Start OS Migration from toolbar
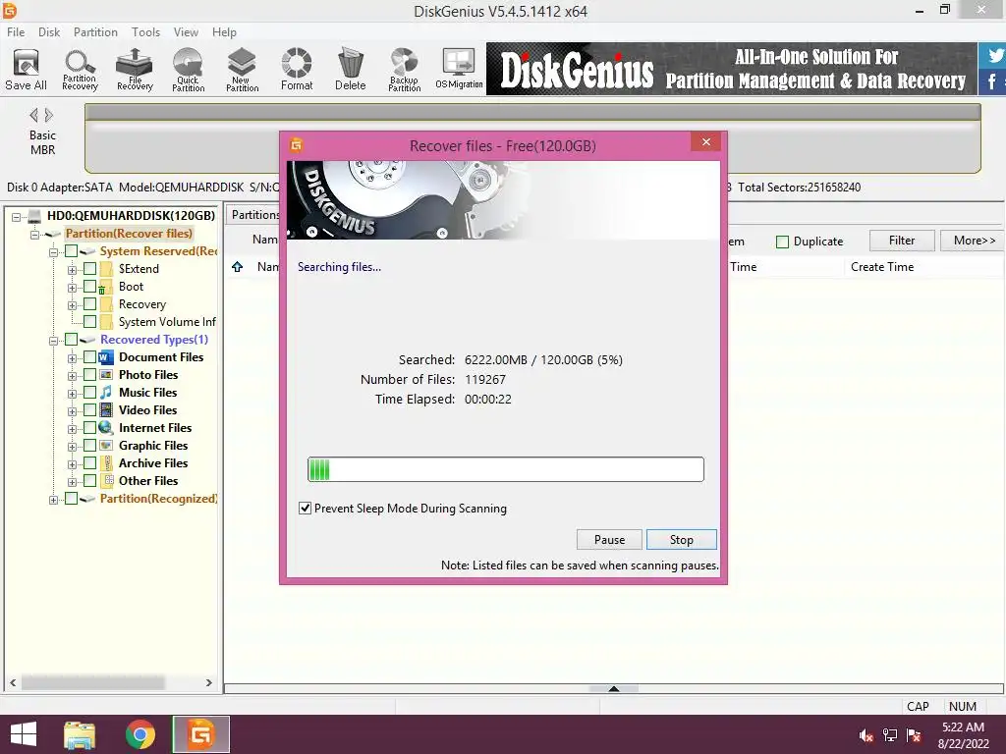The width and height of the screenshot is (1006, 754). click(x=459, y=70)
